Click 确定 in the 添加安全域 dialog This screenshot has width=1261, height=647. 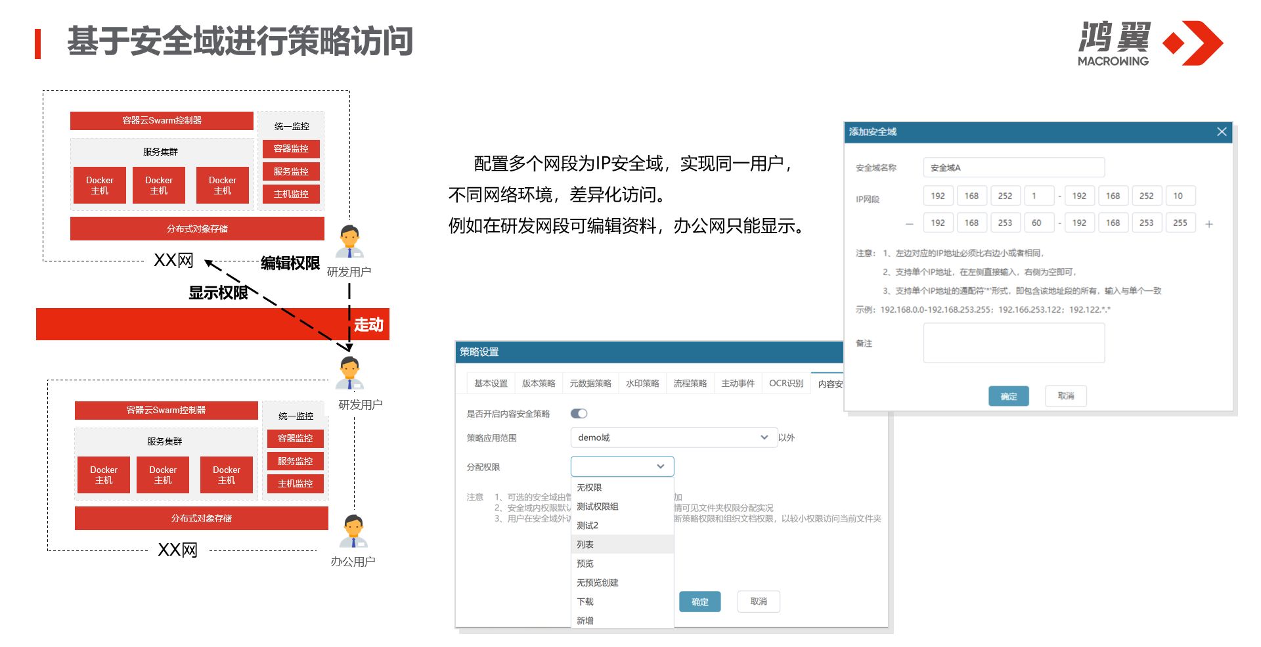pos(1008,396)
